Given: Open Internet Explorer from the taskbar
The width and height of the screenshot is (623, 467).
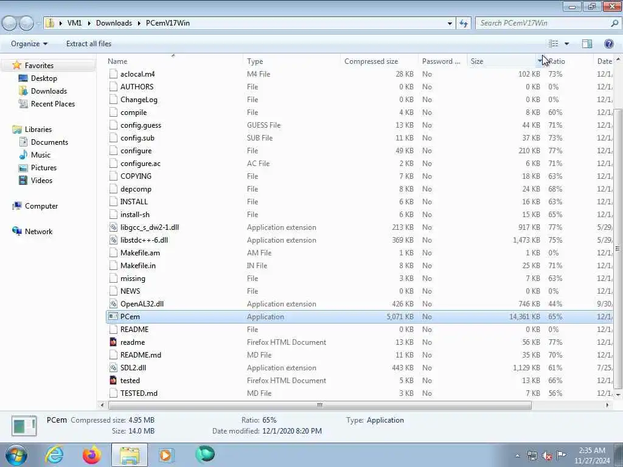Looking at the screenshot, I should [54, 455].
